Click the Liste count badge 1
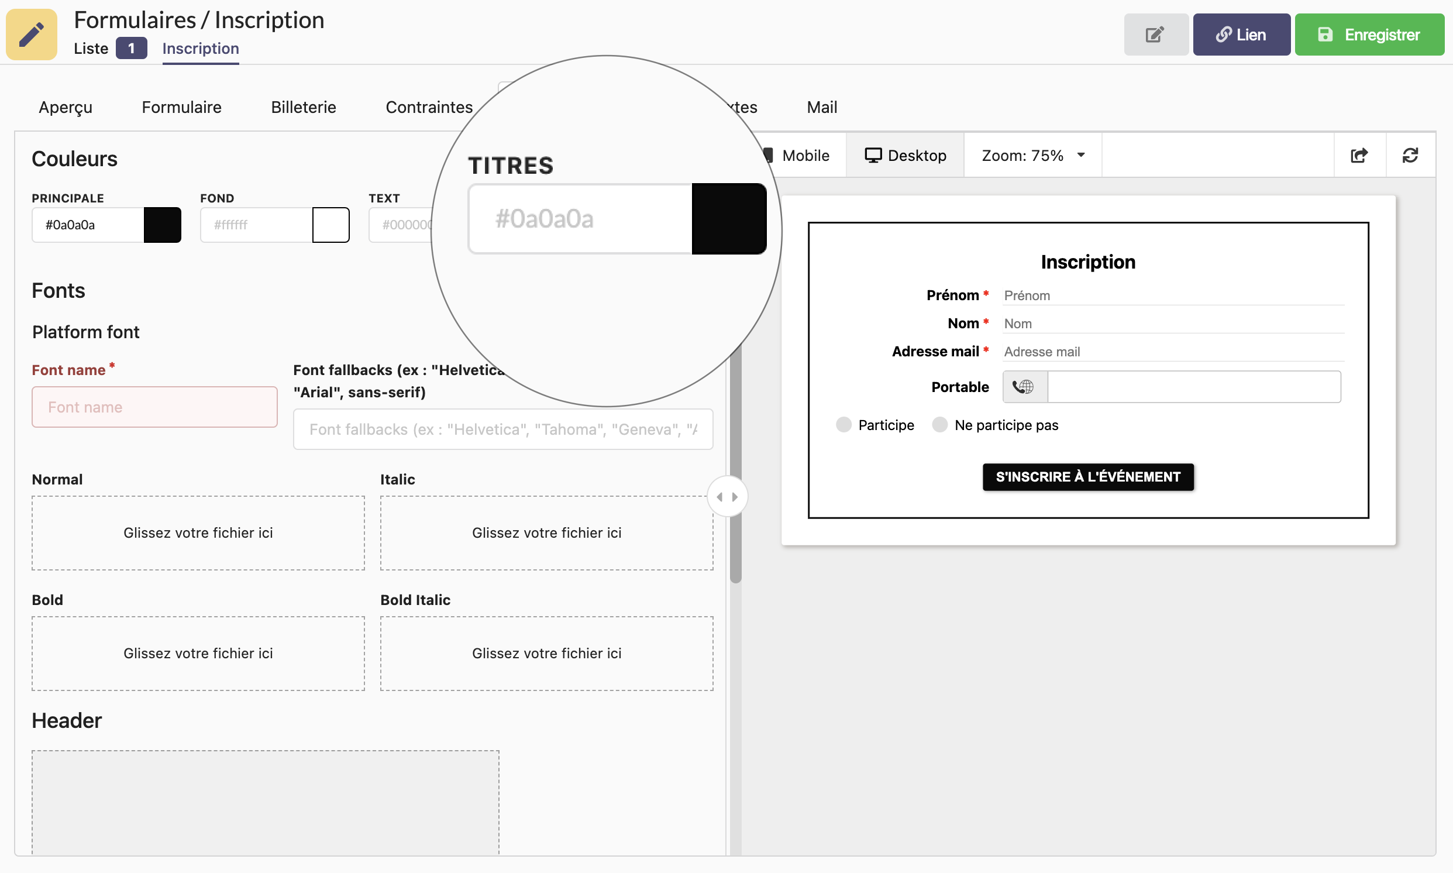Screen dimensions: 1453x873 tap(131, 48)
